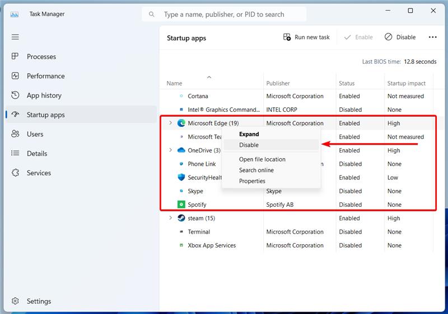The image size is (448, 314).
Task: Select Search online in context menu
Action: click(x=256, y=170)
